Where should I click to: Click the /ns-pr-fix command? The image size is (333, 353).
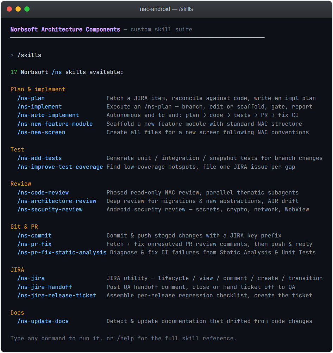(x=34, y=244)
